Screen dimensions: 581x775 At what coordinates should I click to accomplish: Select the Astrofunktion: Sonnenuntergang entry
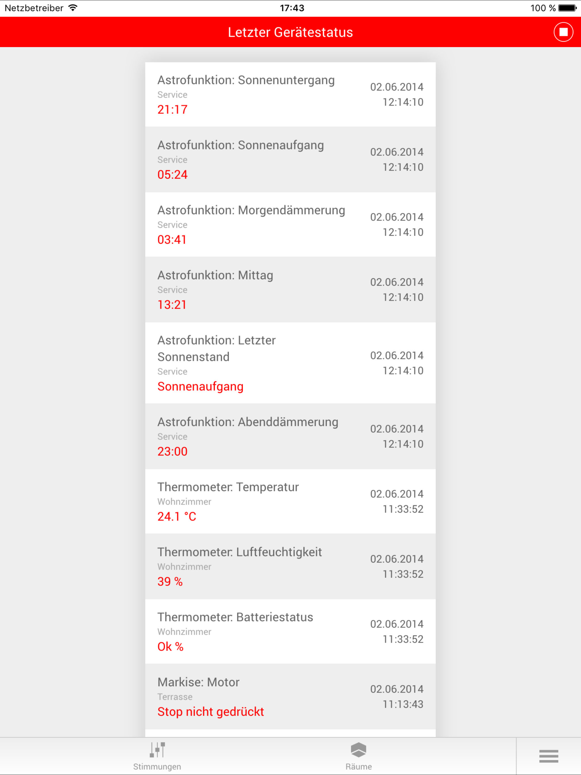click(x=290, y=94)
